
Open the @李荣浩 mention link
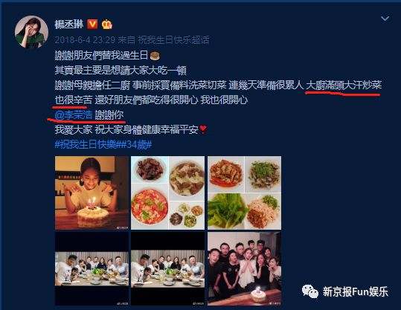pyautogui.click(x=74, y=115)
